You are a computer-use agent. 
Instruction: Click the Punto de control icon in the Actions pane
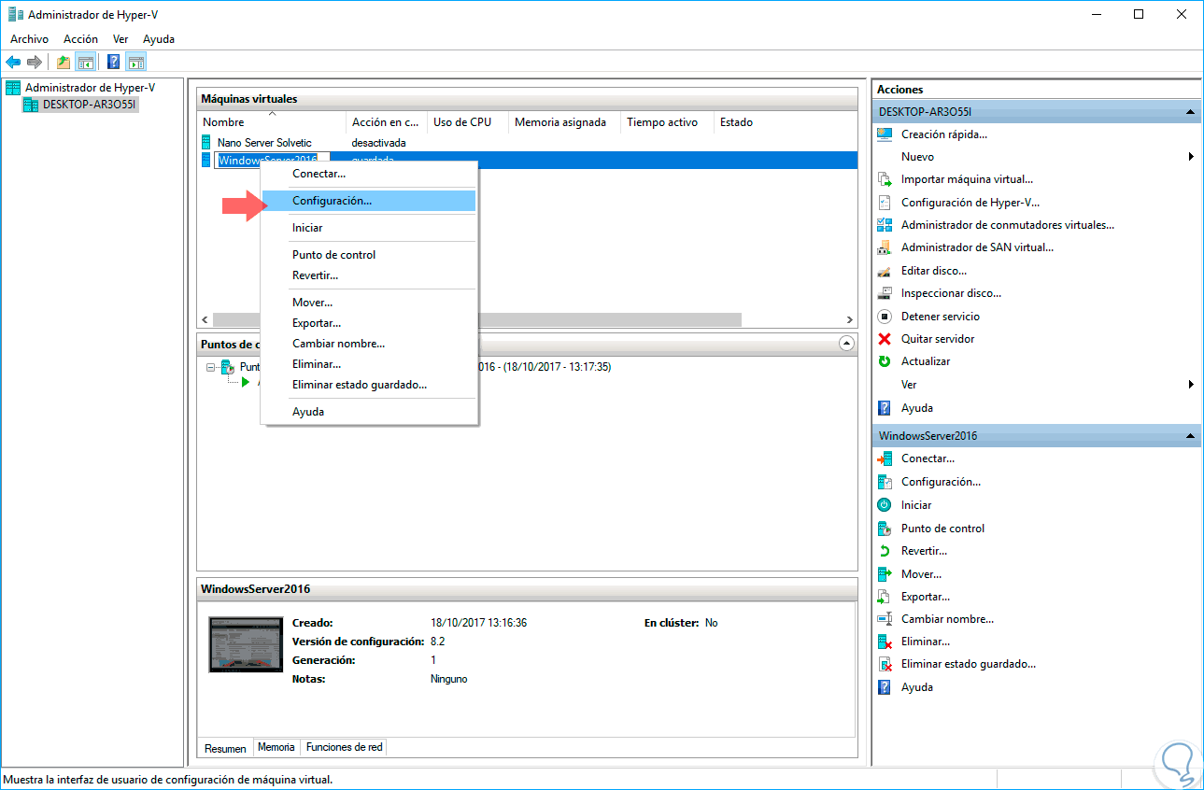coord(885,529)
